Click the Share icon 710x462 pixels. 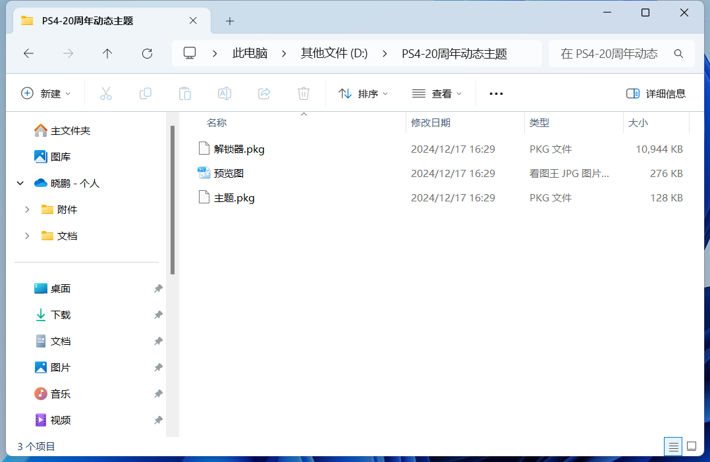point(263,93)
